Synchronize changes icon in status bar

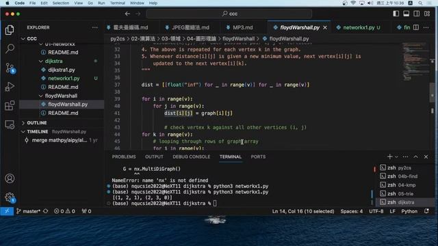pyautogui.click(x=46, y=211)
